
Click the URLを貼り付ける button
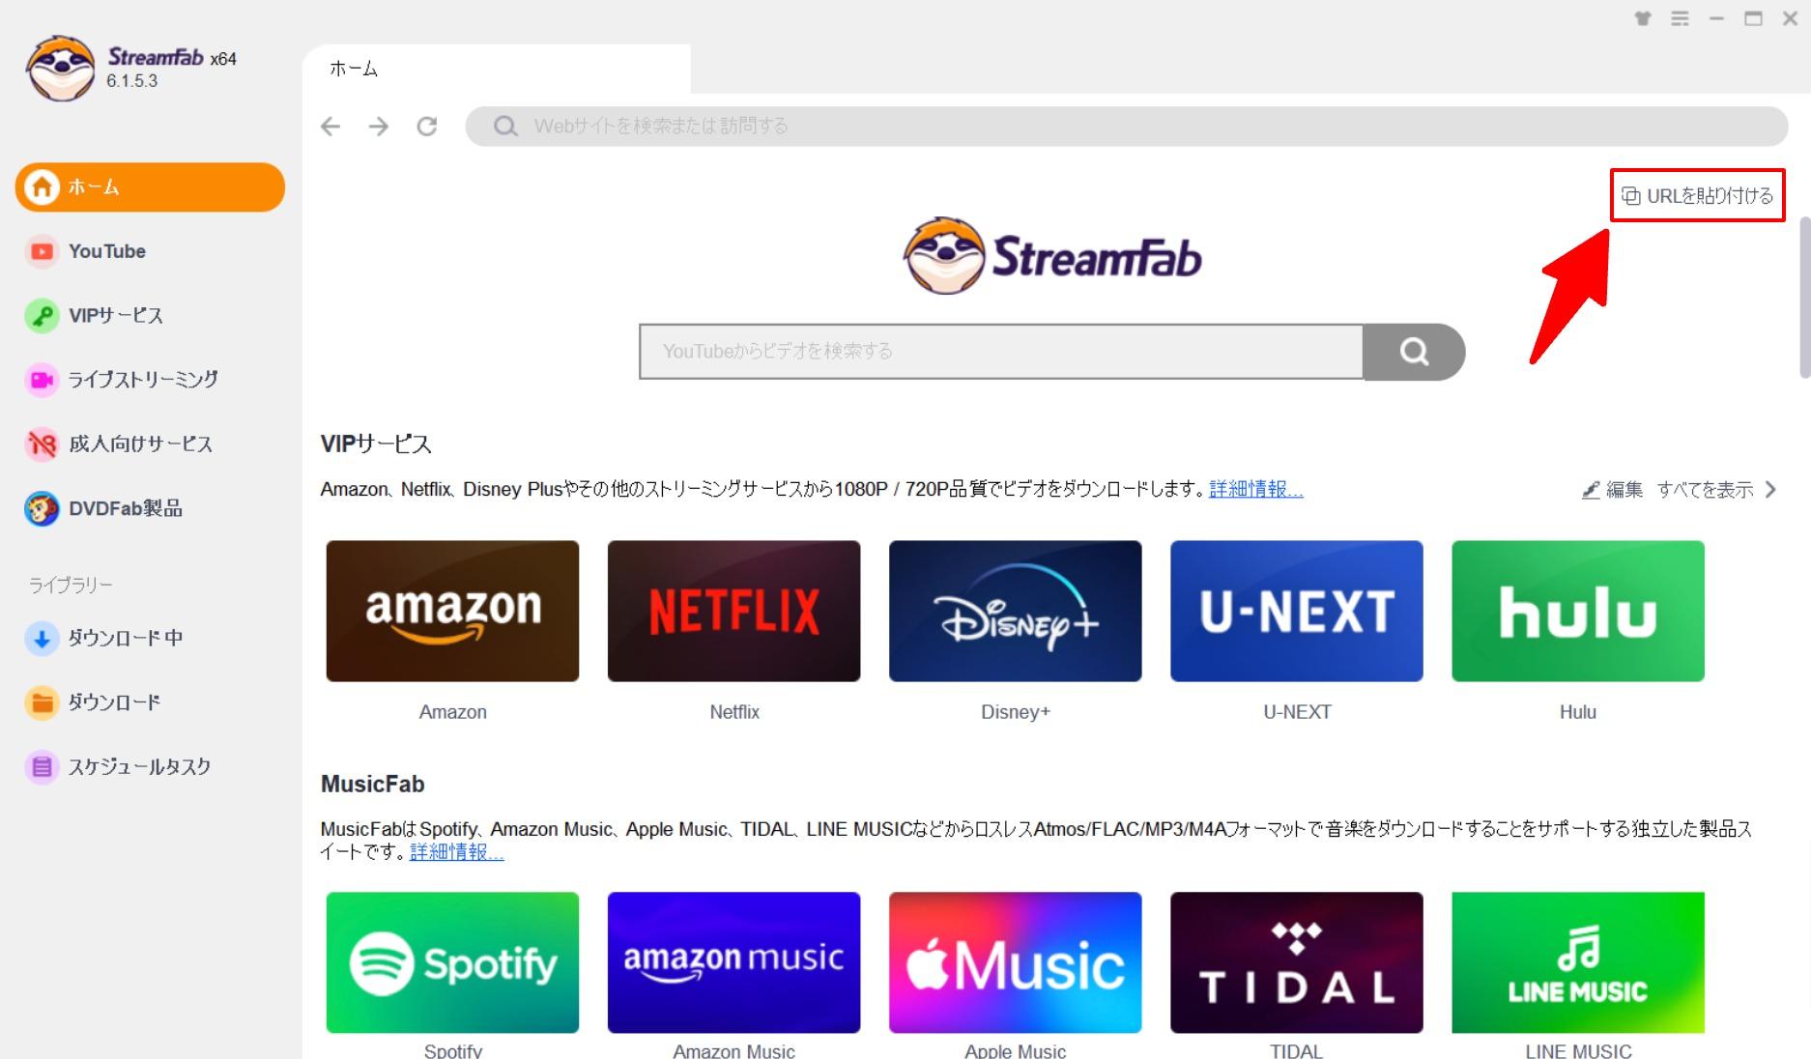1697,196
